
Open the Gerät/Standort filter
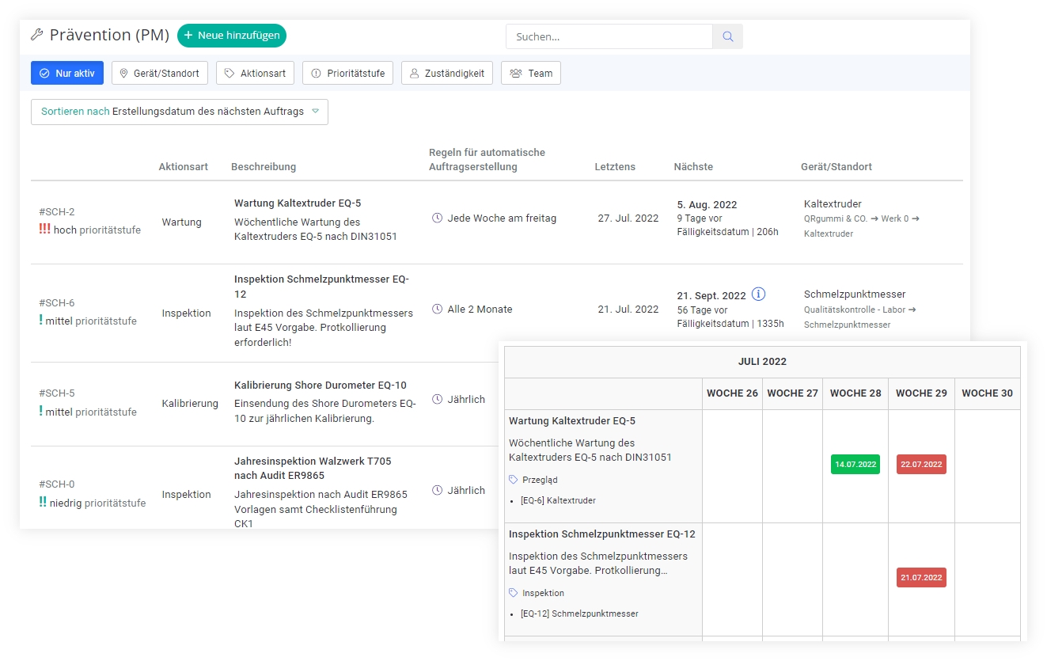(x=160, y=73)
